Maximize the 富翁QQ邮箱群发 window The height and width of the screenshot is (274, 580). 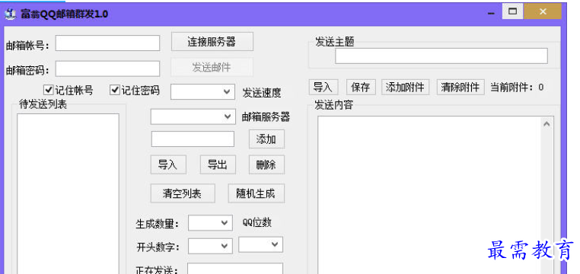click(x=512, y=11)
